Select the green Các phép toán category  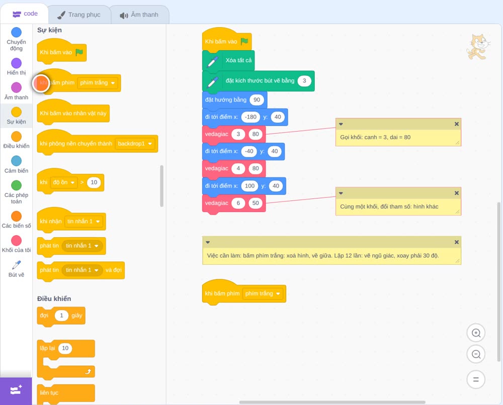17,185
